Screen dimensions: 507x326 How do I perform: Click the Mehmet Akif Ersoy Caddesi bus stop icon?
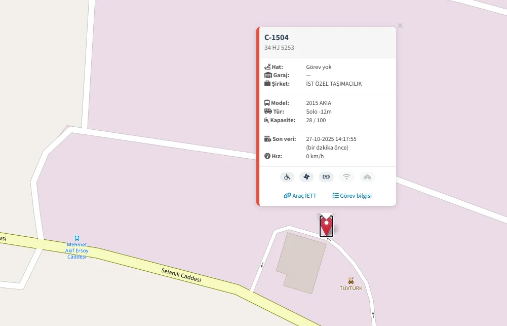point(77,238)
